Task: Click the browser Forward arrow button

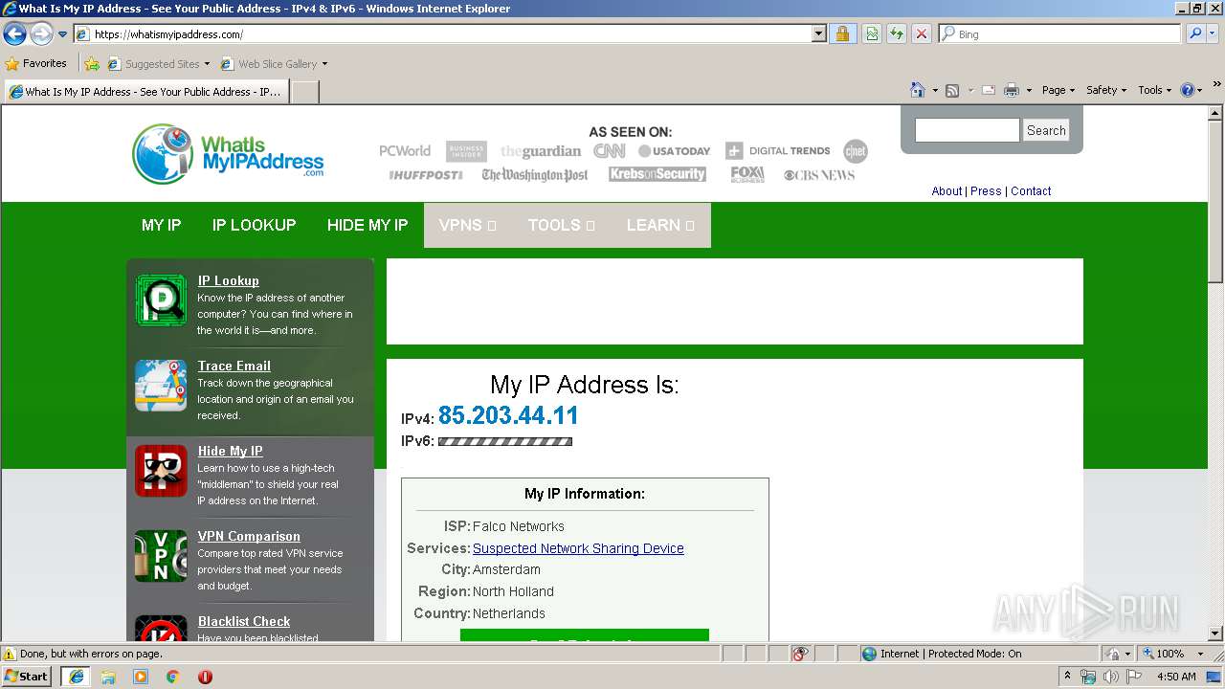Action: coord(41,34)
